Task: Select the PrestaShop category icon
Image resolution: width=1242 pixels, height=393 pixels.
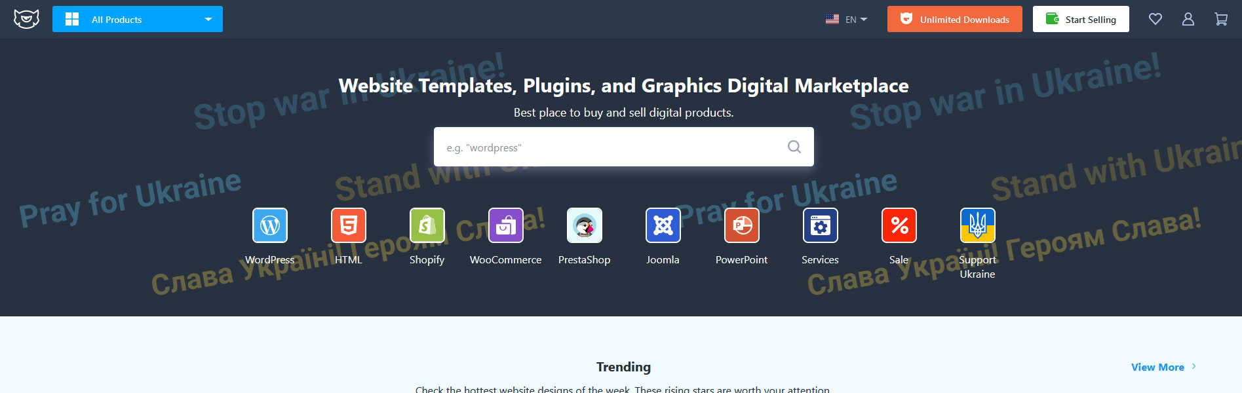Action: 585,225
